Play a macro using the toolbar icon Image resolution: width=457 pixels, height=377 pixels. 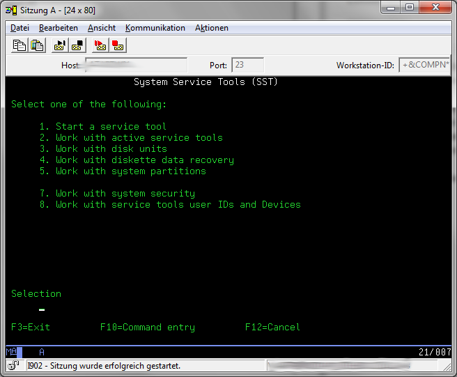[100, 45]
